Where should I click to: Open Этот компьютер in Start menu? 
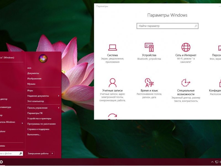click(36, 101)
